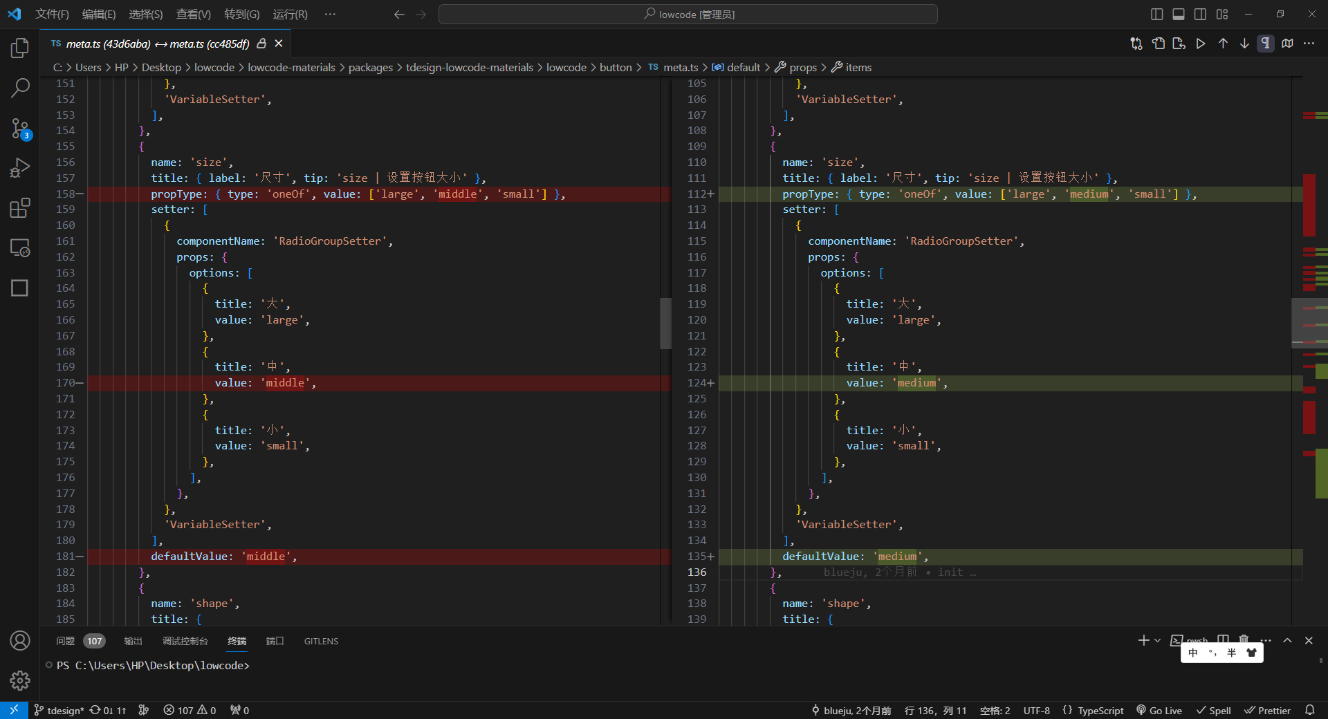The image size is (1328, 719).
Task: Click the Run play icon in editor toolbar
Action: (x=1201, y=44)
